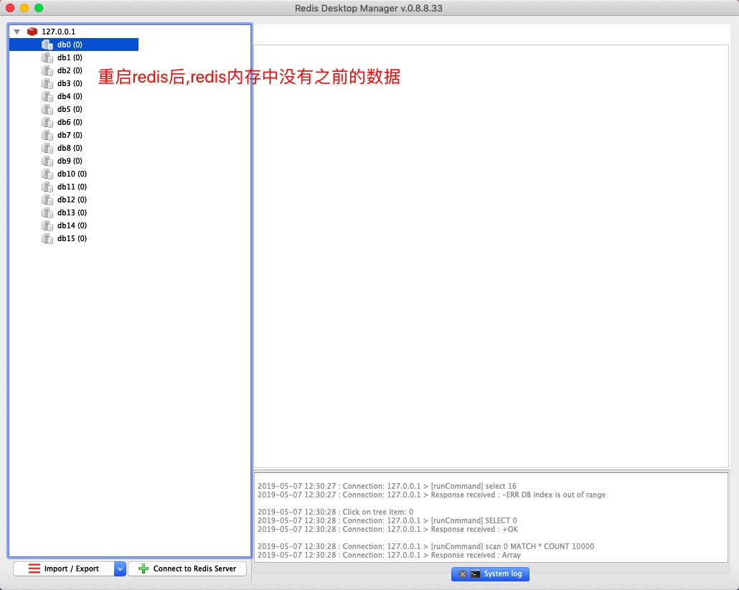Choose db4 (0) database entry
The height and width of the screenshot is (590, 739).
(70, 96)
